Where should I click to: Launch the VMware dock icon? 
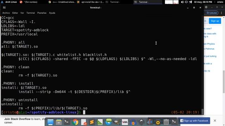tap(125, 122)
